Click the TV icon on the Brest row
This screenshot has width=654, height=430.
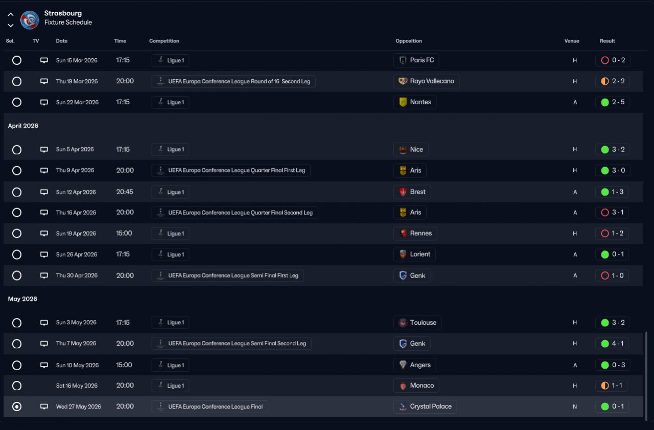click(x=44, y=192)
